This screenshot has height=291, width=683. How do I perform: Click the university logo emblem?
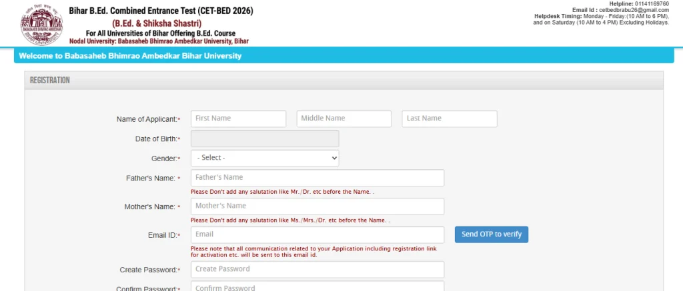[x=42, y=25]
